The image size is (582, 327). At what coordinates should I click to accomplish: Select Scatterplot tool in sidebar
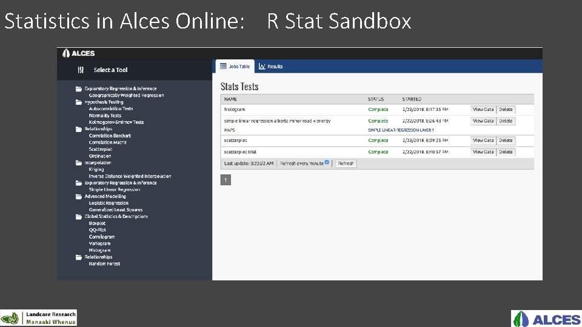pyautogui.click(x=101, y=150)
